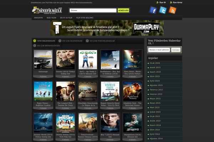The width and height of the screenshot is (214, 142).
Task: Click into the Arama search field
Action: 93,10
